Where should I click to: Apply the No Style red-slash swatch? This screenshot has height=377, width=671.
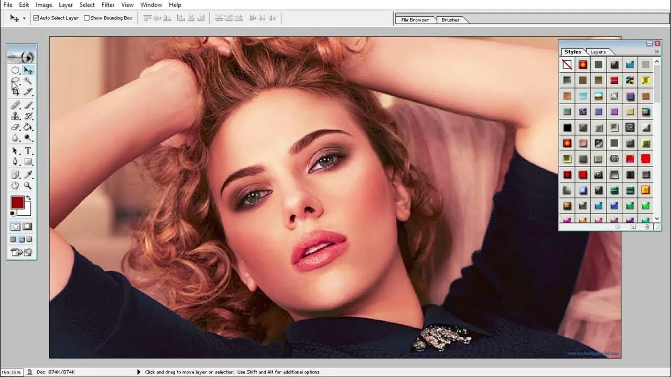567,65
